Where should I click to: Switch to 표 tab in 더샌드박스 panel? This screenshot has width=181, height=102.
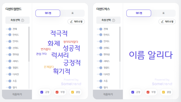click(163, 13)
